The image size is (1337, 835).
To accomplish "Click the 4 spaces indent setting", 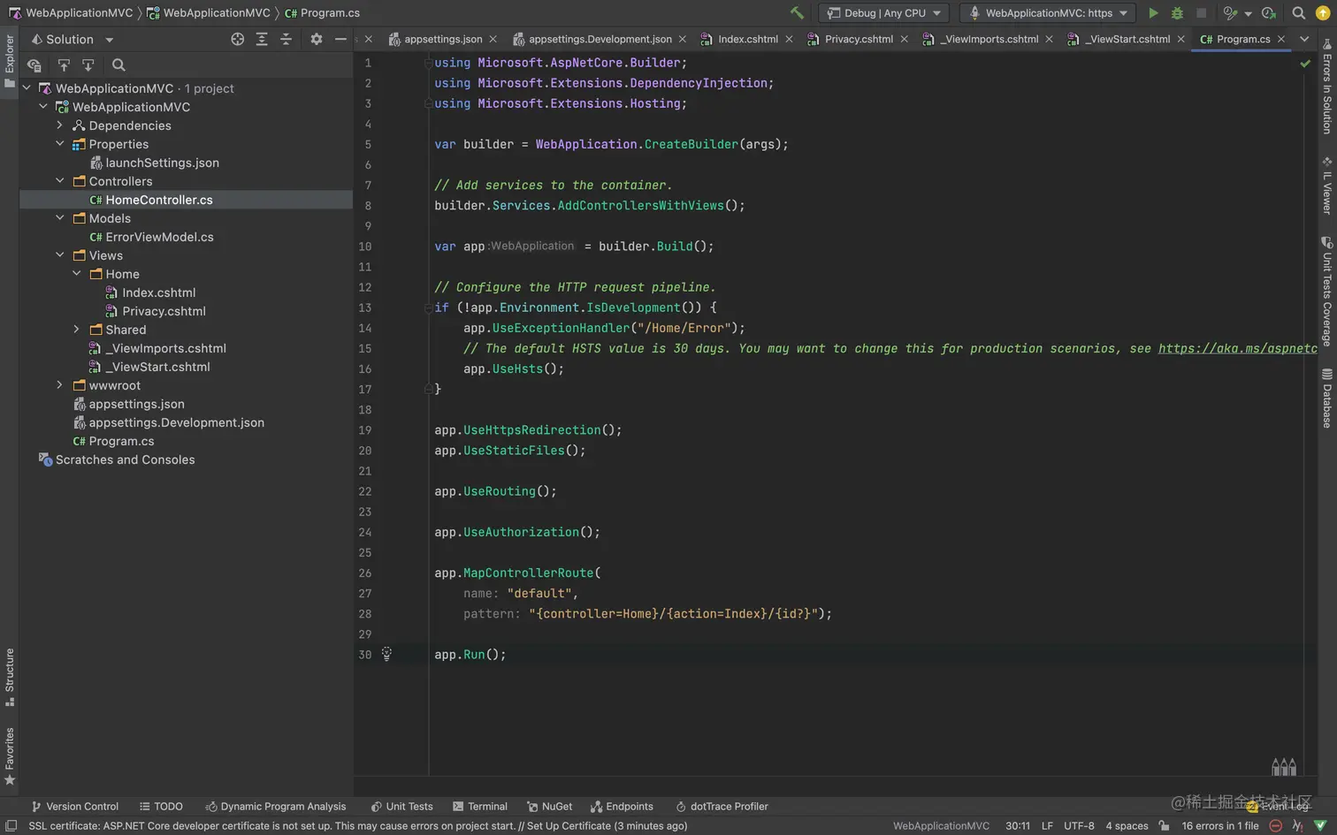I will coord(1127,826).
